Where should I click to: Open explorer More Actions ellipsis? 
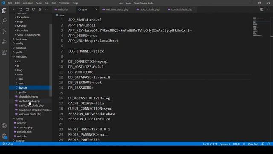pyautogui.click(x=46, y=9)
